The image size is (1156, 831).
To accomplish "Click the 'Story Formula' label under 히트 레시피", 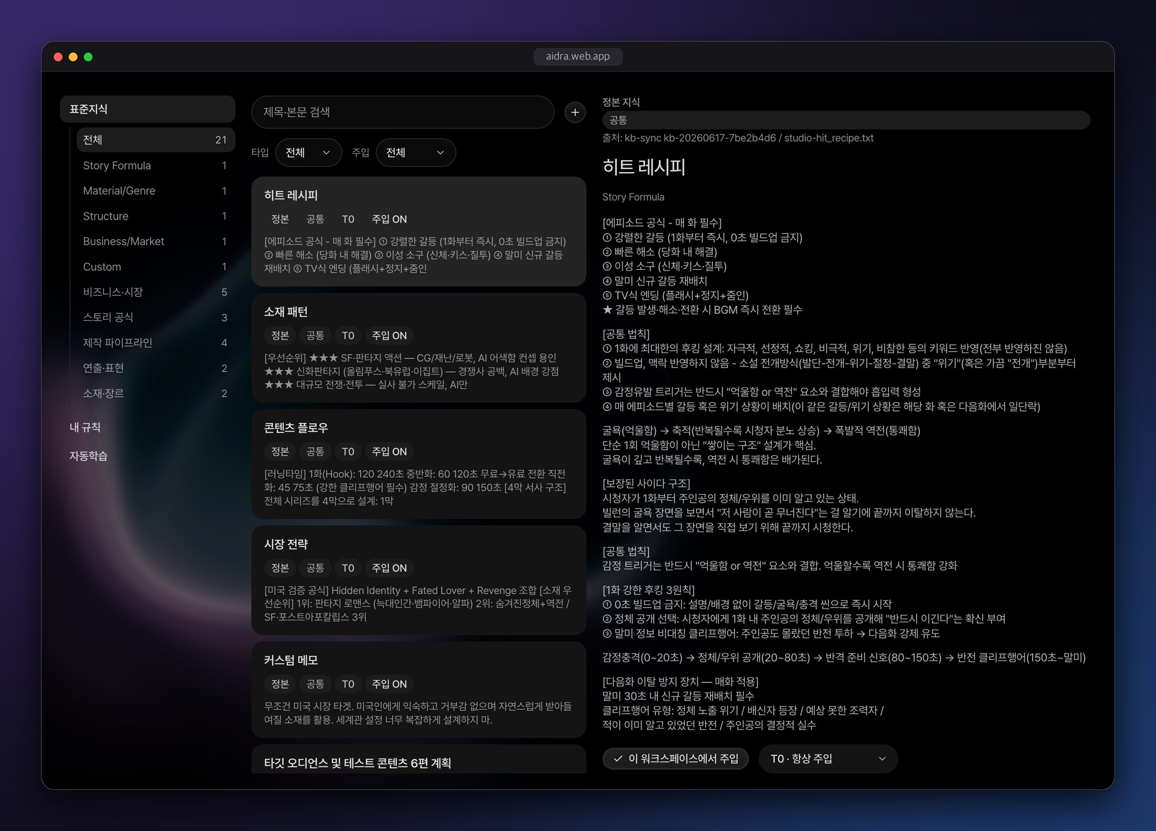I will [633, 197].
